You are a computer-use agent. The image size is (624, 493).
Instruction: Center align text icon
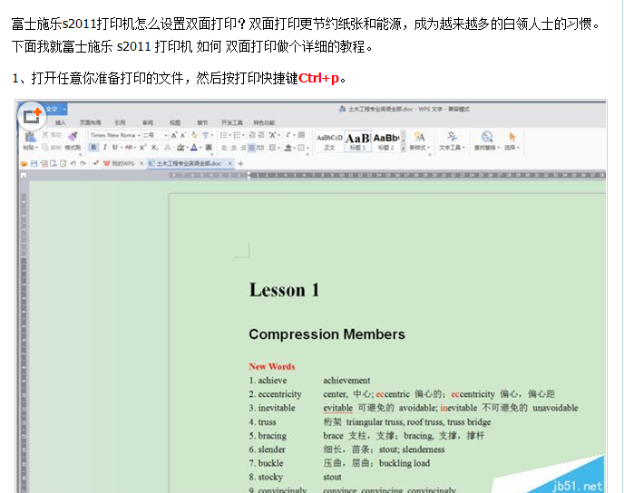[x=234, y=148]
